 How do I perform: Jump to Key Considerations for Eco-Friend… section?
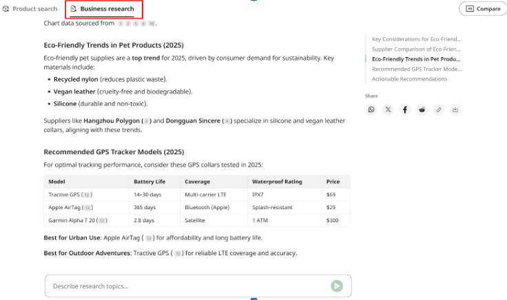coord(417,39)
